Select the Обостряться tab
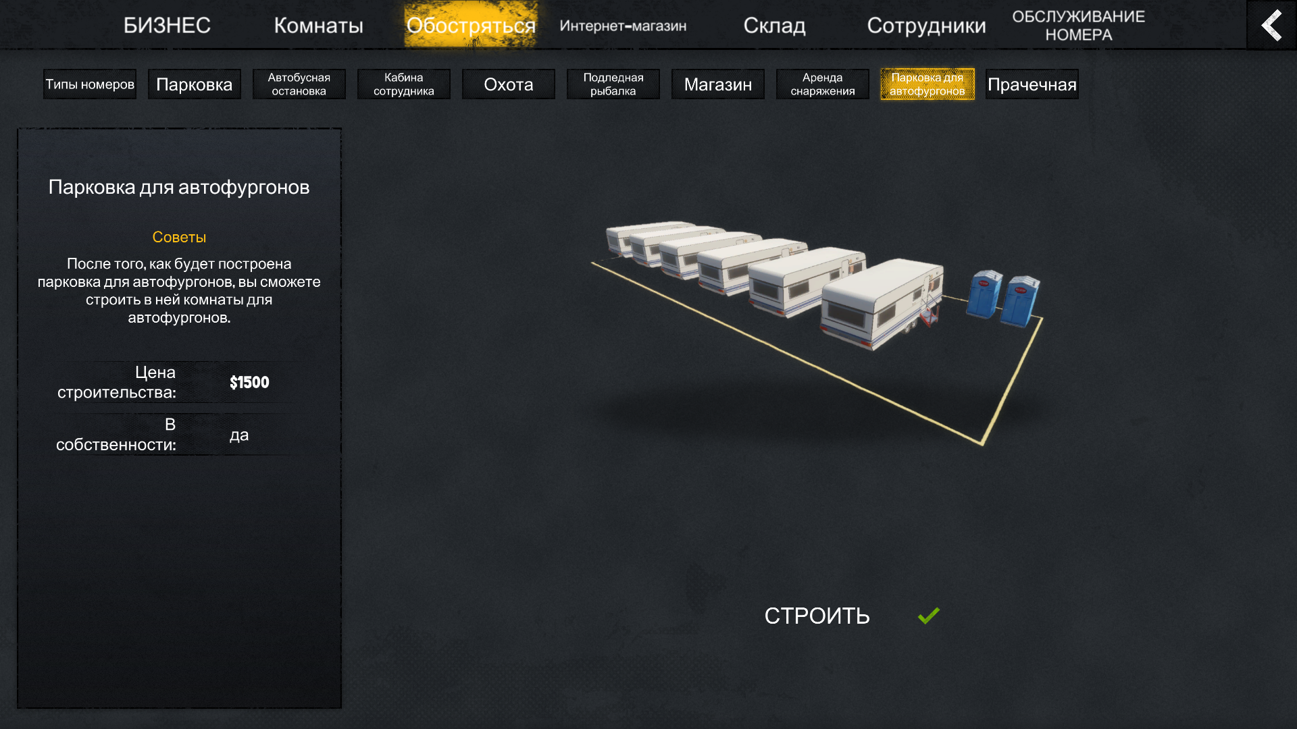The width and height of the screenshot is (1297, 729). click(x=471, y=26)
